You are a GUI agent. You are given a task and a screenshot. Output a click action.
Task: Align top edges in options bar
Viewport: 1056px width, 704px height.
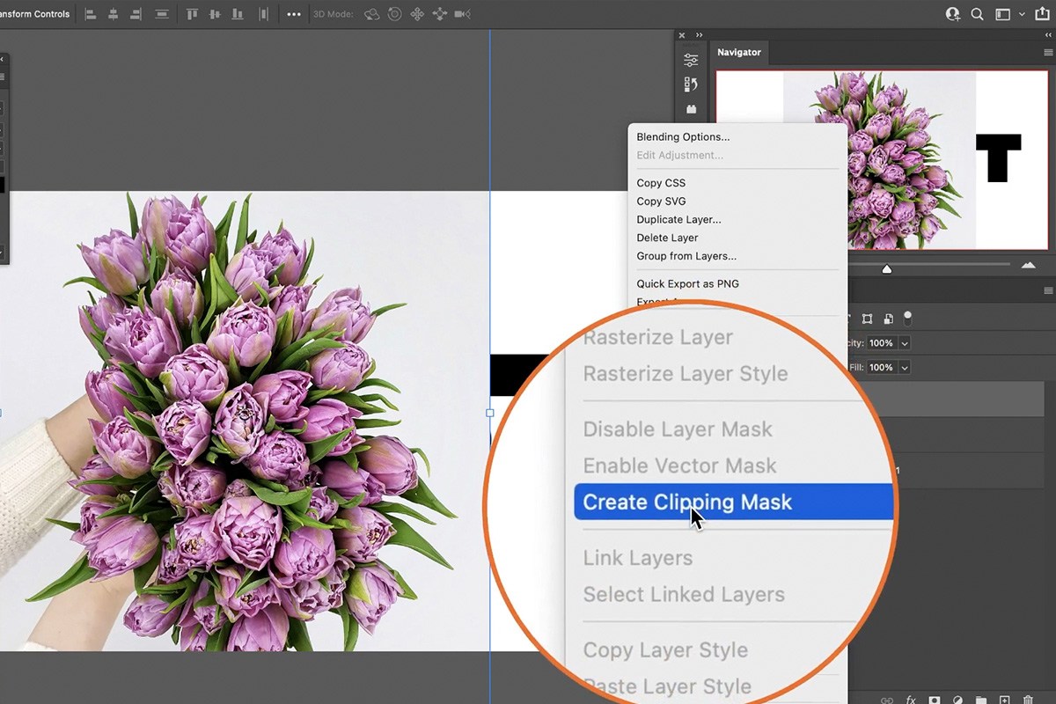[192, 14]
